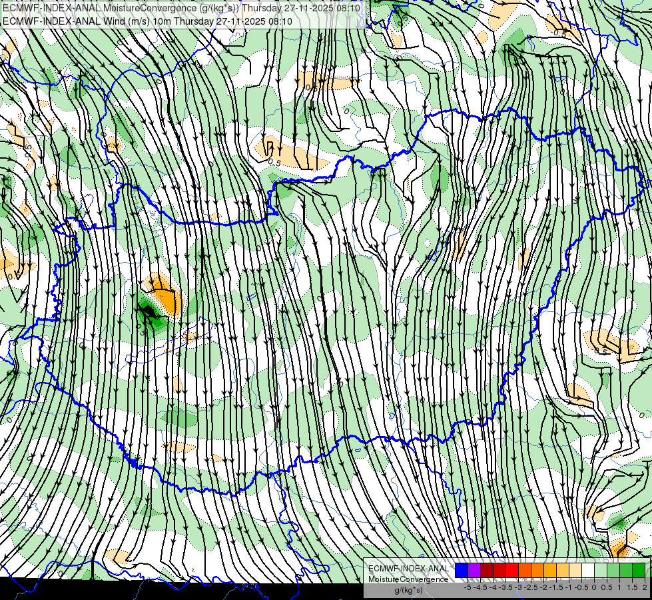Click the legend tick label 2
This screenshot has height=600, width=652.
(x=645, y=587)
